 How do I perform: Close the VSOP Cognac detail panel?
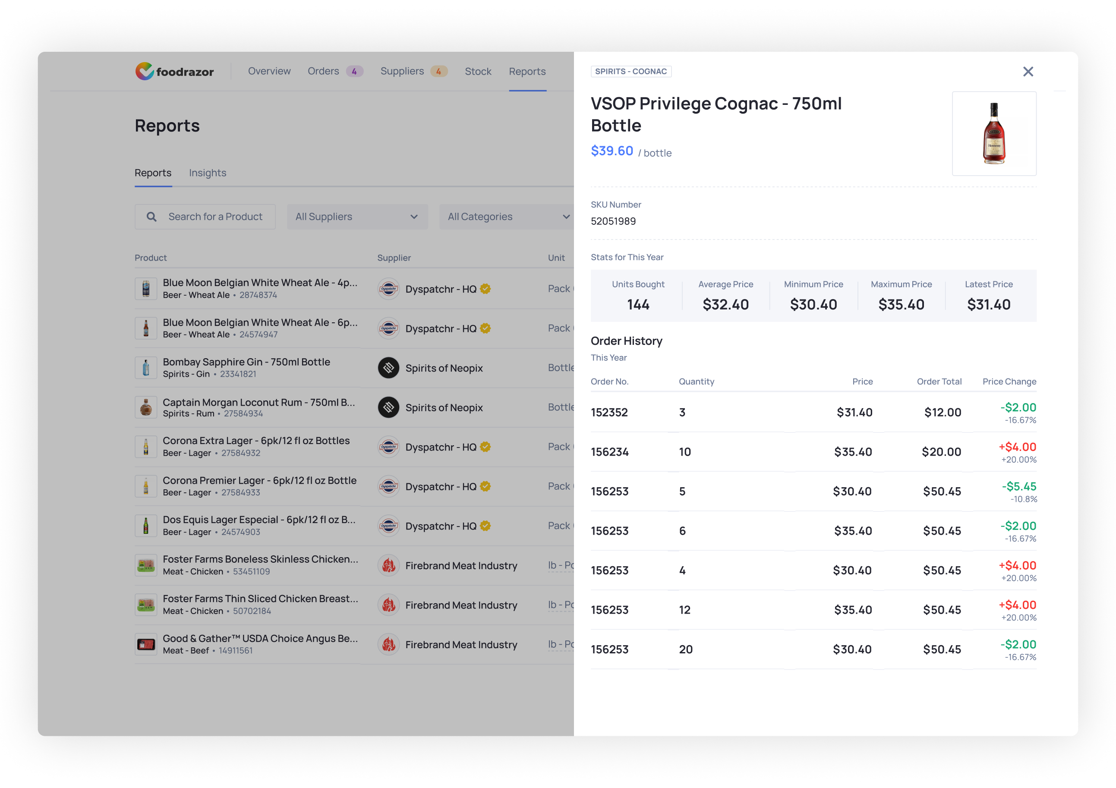pos(1028,72)
